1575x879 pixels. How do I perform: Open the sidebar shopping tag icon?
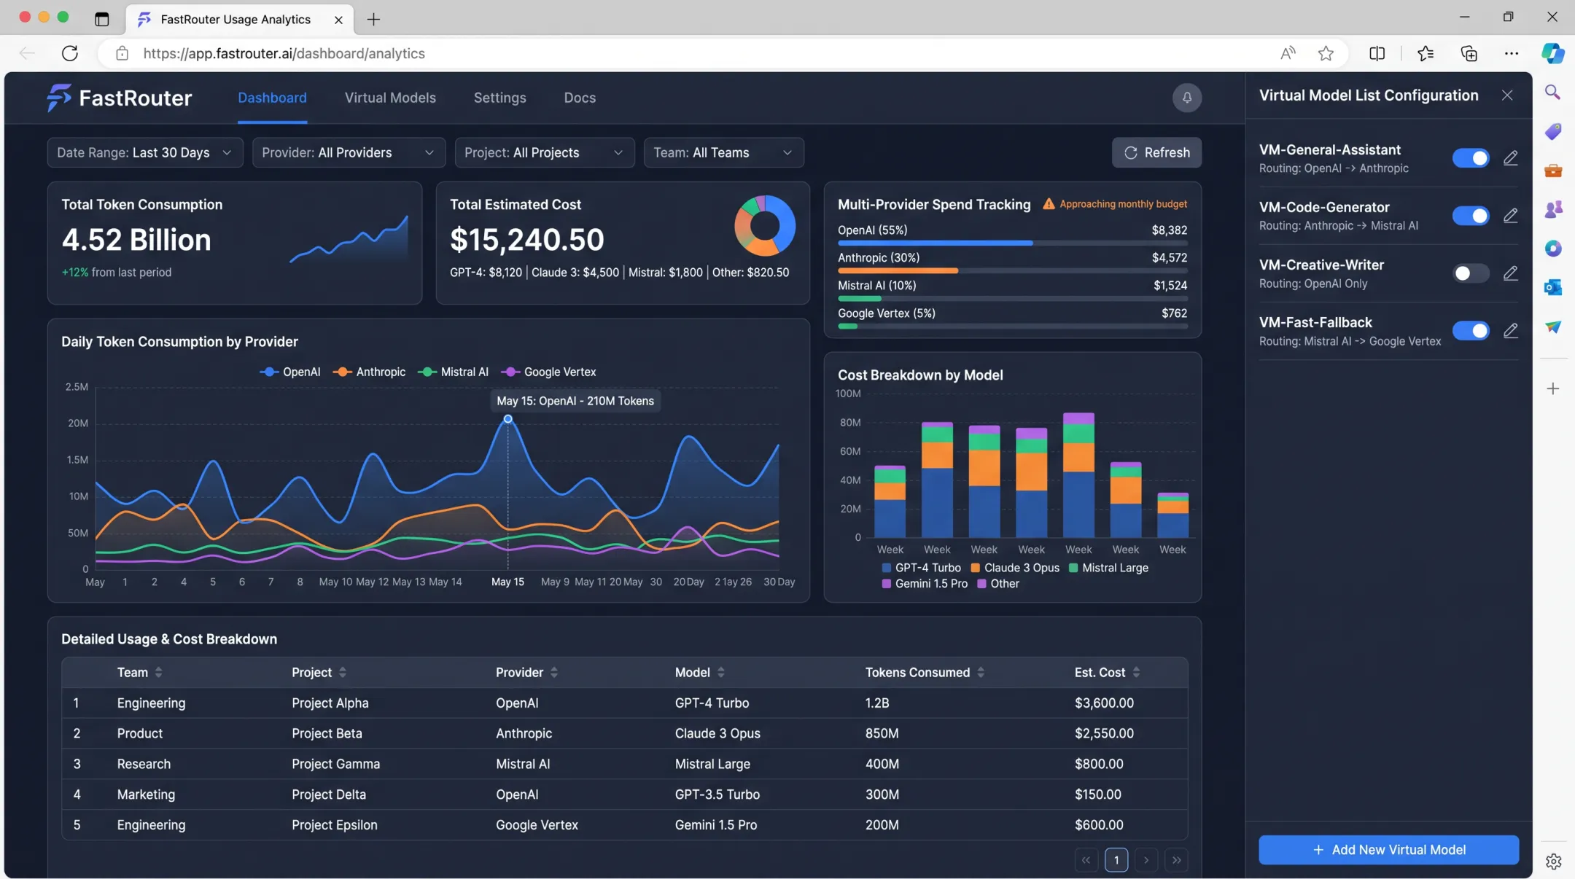pos(1552,131)
